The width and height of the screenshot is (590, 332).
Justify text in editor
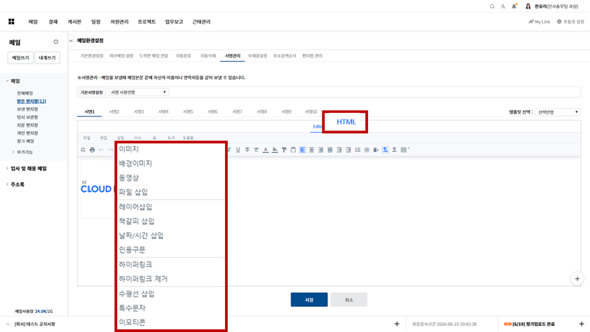click(330, 150)
